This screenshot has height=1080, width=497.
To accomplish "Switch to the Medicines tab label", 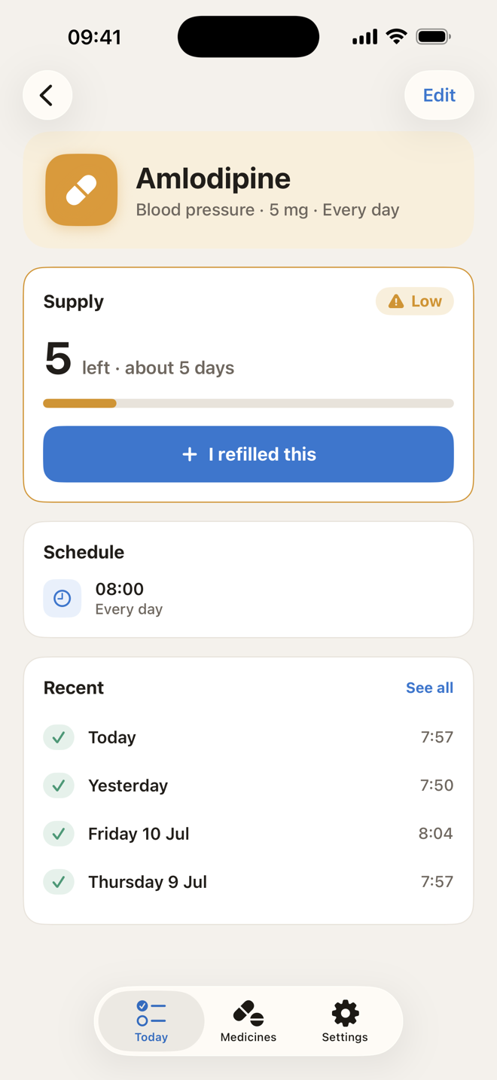I will [248, 1037].
